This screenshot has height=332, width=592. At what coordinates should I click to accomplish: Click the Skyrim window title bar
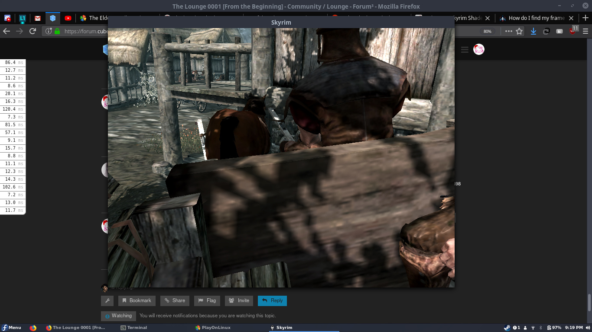pos(281,22)
